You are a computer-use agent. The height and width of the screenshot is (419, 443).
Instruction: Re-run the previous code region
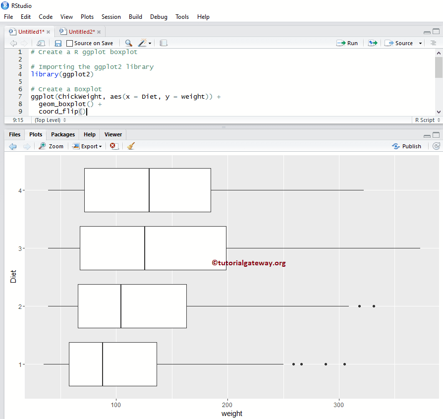click(x=373, y=43)
